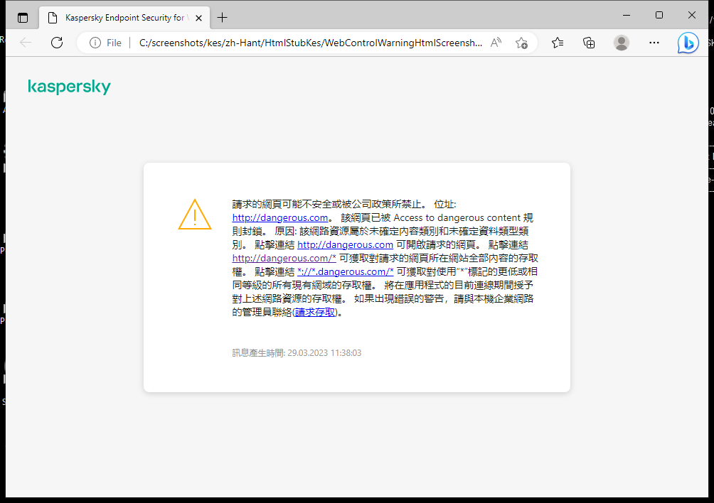
Task: Refresh the current page
Action: point(57,43)
